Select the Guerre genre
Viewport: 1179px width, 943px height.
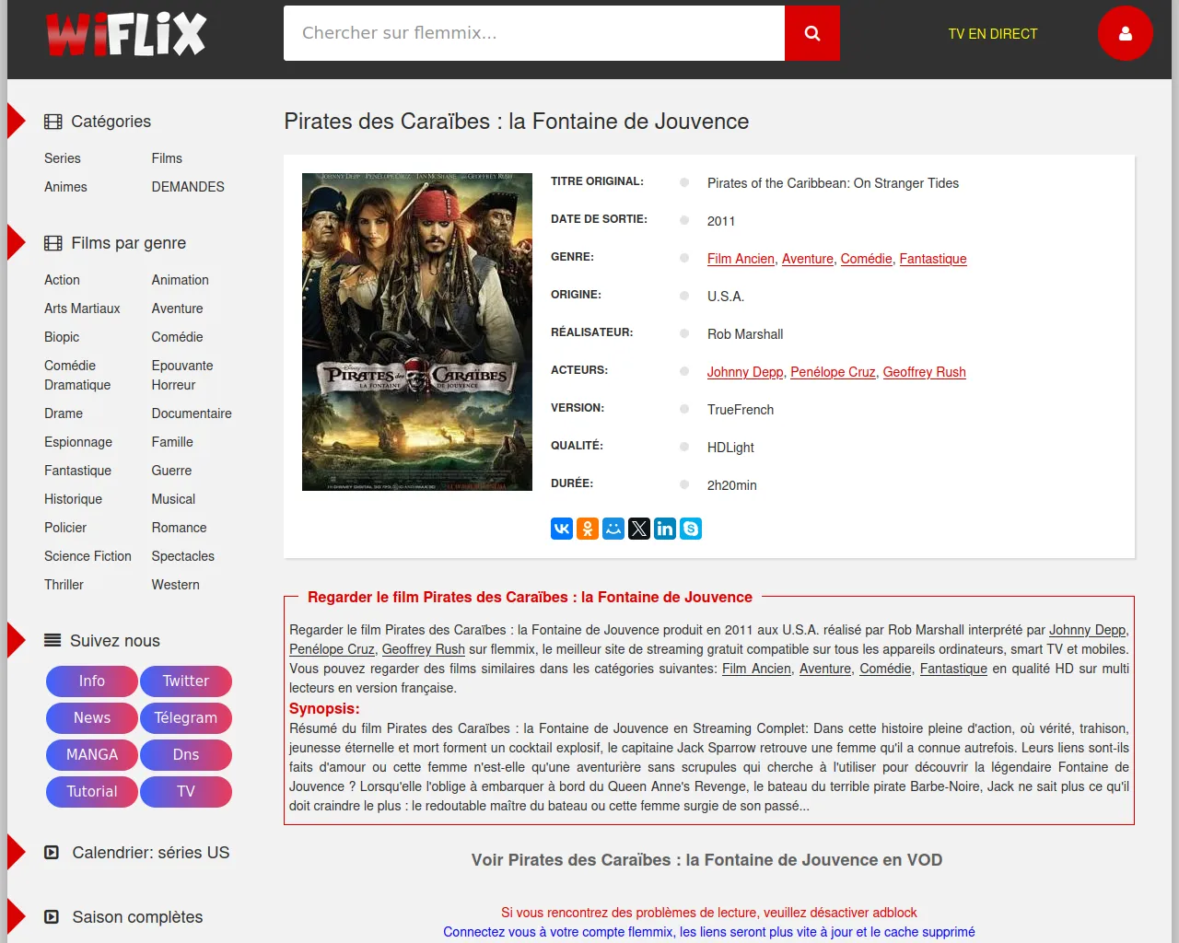[x=172, y=471]
